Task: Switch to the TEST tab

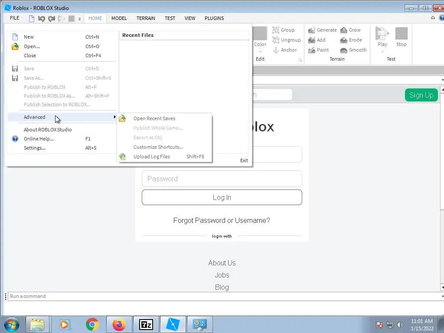Action: click(x=170, y=18)
